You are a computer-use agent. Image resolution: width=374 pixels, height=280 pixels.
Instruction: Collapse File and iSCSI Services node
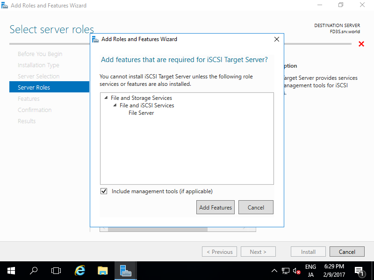(x=115, y=105)
